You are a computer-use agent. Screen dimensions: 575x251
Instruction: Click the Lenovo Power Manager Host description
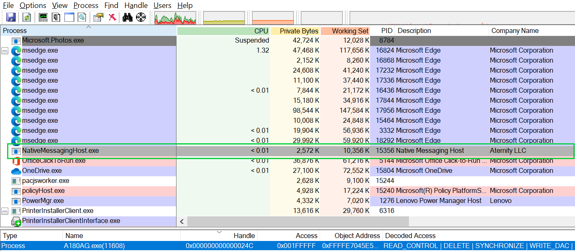(x=439, y=201)
